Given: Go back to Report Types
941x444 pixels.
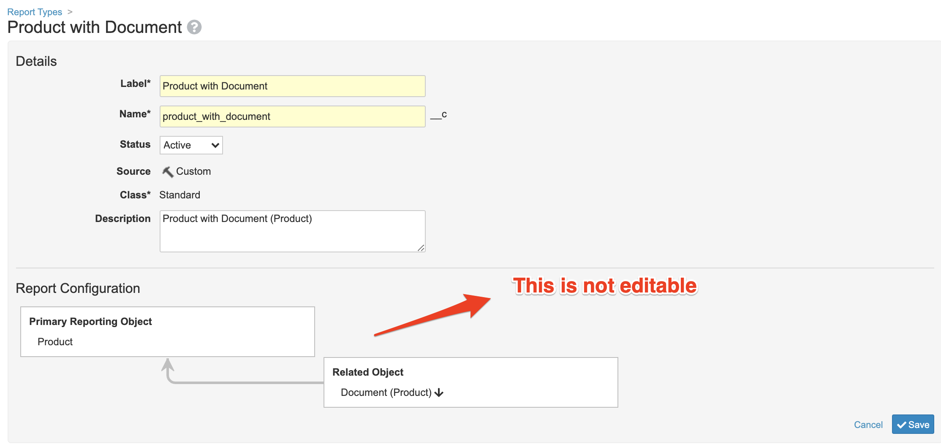Looking at the screenshot, I should [x=35, y=12].
